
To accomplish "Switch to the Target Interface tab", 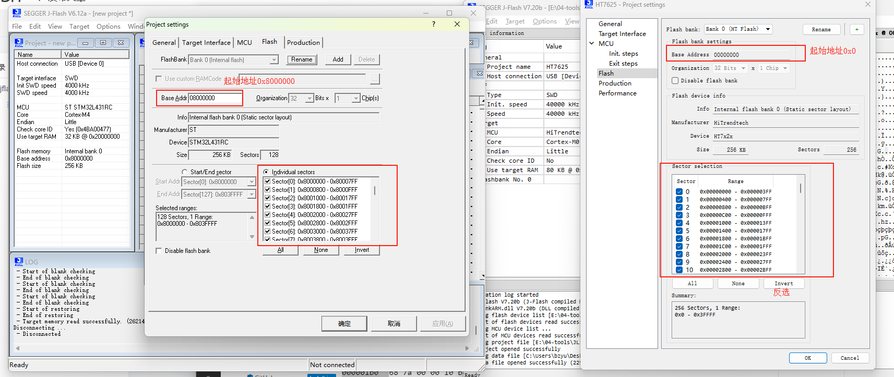I will pos(206,43).
